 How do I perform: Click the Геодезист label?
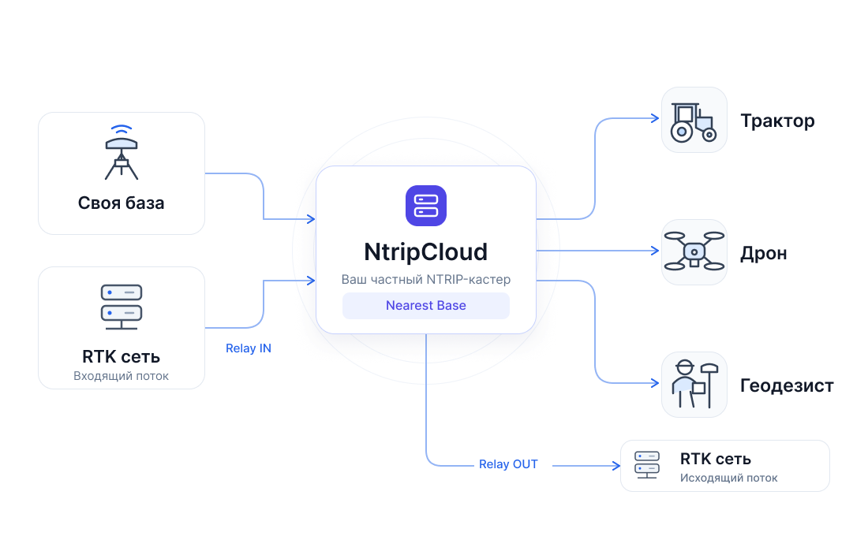pos(787,385)
